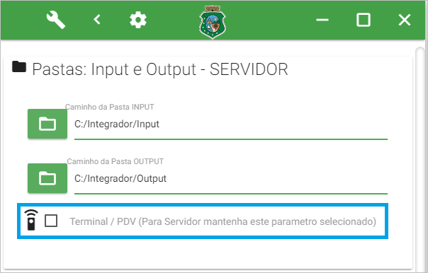Maximize the application window
Image resolution: width=428 pixels, height=273 pixels.
click(x=364, y=20)
